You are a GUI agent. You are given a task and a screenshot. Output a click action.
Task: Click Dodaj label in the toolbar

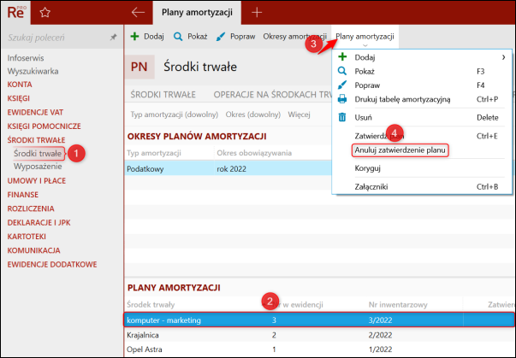pyautogui.click(x=154, y=37)
